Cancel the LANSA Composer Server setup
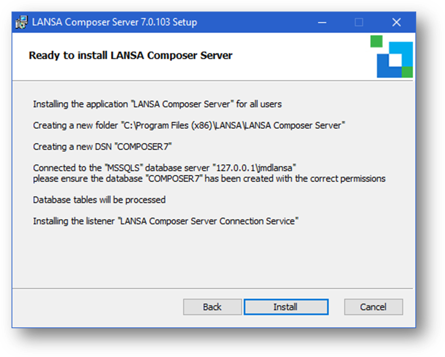The height and width of the screenshot is (357, 445). coord(373,307)
